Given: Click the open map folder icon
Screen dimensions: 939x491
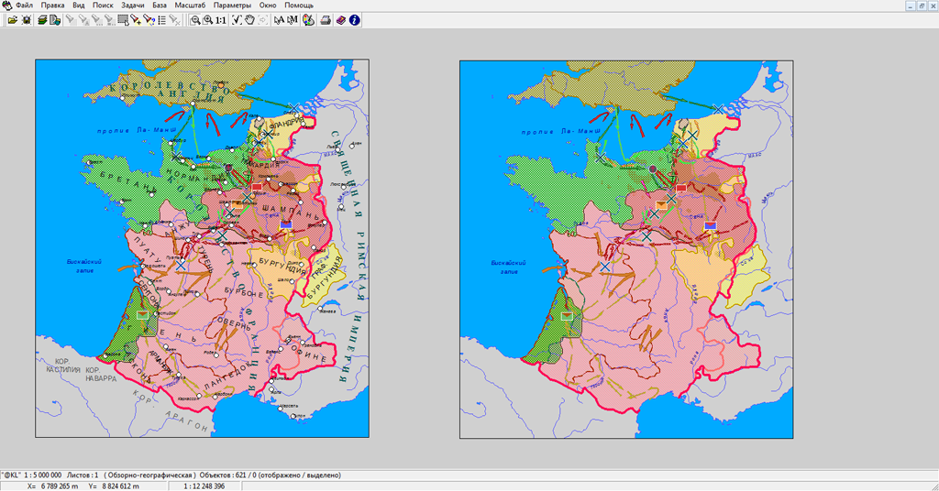Looking at the screenshot, I should 12,20.
